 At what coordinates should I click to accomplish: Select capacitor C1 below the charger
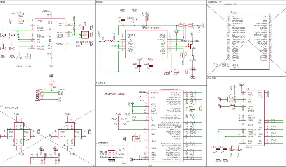[51, 84]
